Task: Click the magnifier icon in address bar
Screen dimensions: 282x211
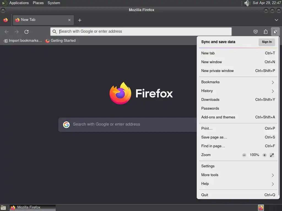Action: [x=54, y=32]
